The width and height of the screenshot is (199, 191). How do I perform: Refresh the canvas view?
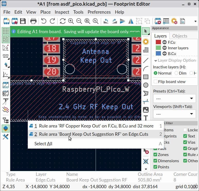click(62, 21)
